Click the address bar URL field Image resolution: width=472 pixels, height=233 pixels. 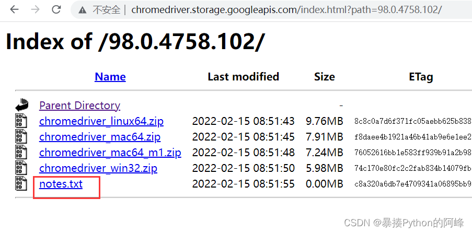pos(286,10)
